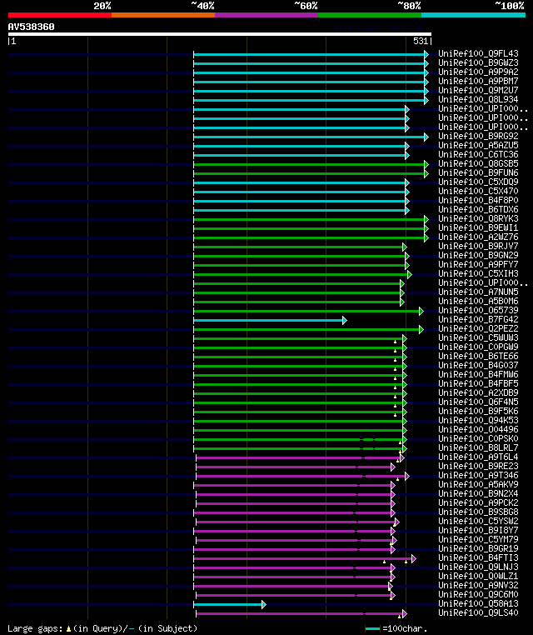The width and height of the screenshot is (533, 635).
Task: Select the UniRef100_C5X470 label
Action: point(478,191)
